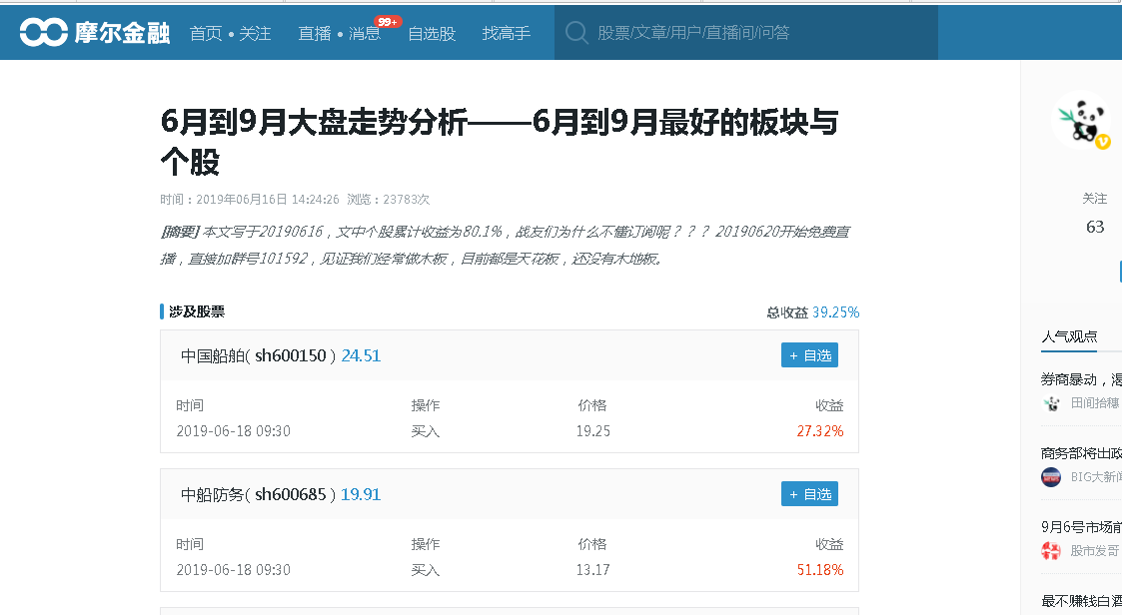Click the 99+ message notification badge
The height and width of the screenshot is (615, 1122).
pos(387,22)
